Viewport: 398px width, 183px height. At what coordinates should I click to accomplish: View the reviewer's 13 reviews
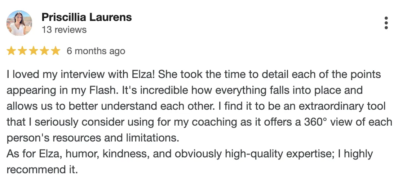pos(64,30)
